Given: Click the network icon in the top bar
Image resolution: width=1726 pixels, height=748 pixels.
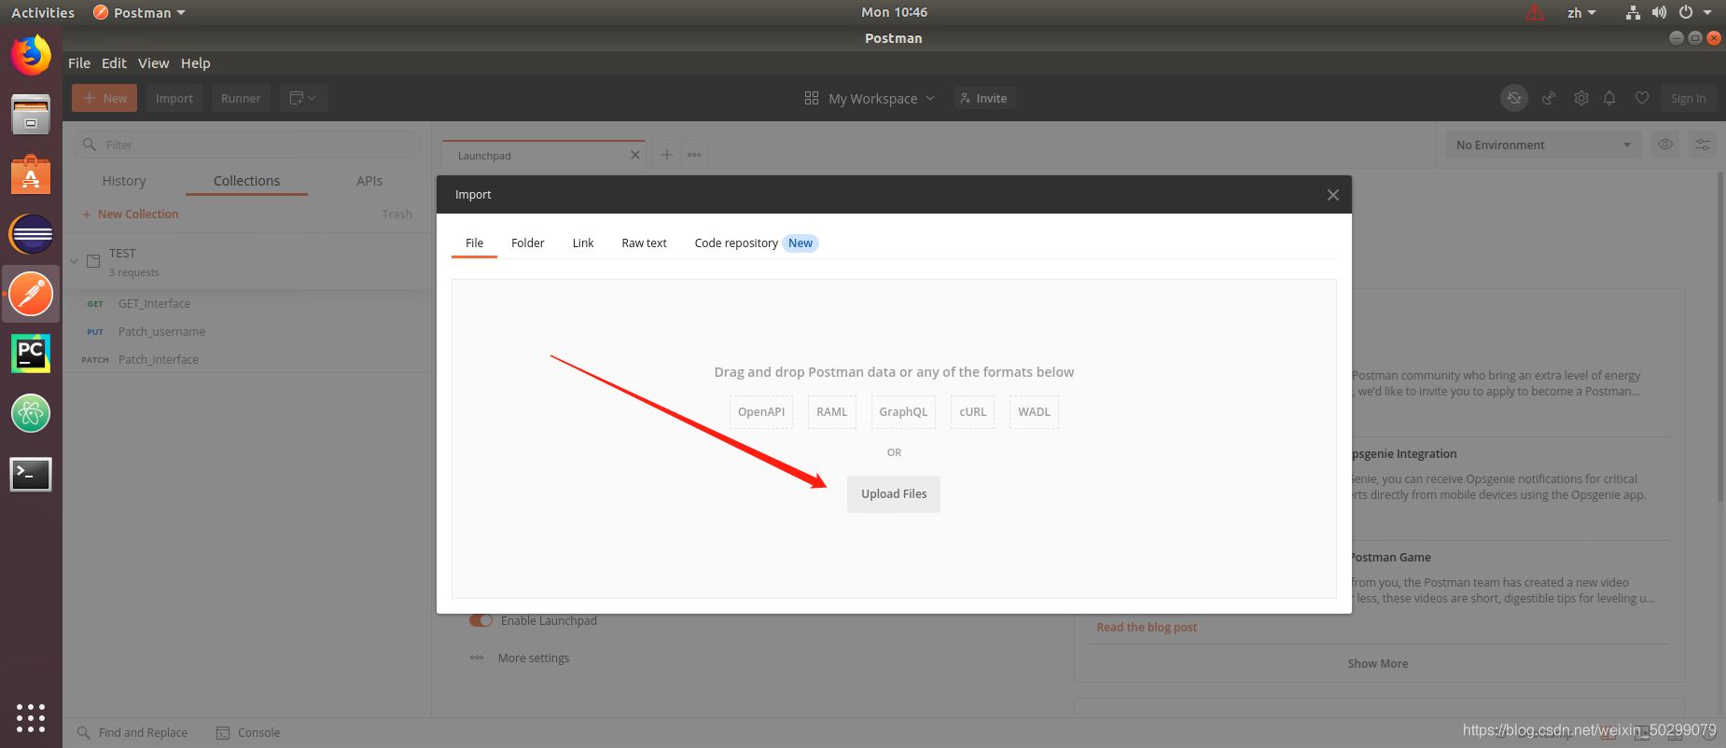Looking at the screenshot, I should (1633, 12).
